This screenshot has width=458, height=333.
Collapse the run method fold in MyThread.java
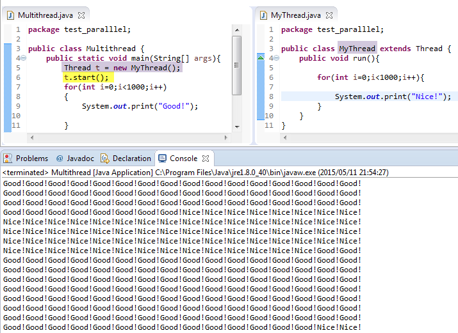click(x=276, y=58)
